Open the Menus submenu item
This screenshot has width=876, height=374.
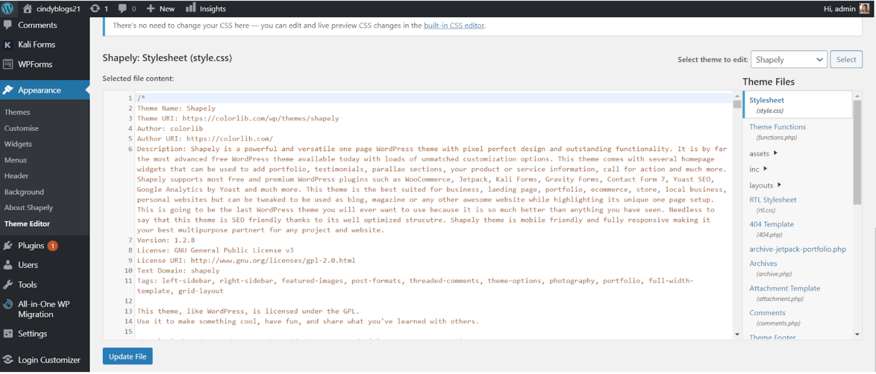coord(15,160)
